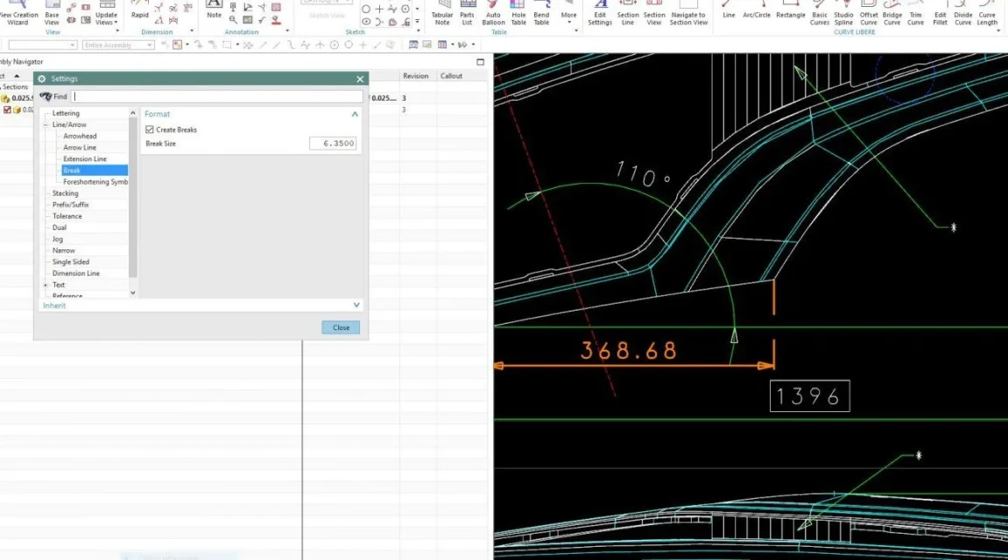The image size is (1008, 560).
Task: Open the Entire Assembly scope dropdown
Action: (118, 45)
